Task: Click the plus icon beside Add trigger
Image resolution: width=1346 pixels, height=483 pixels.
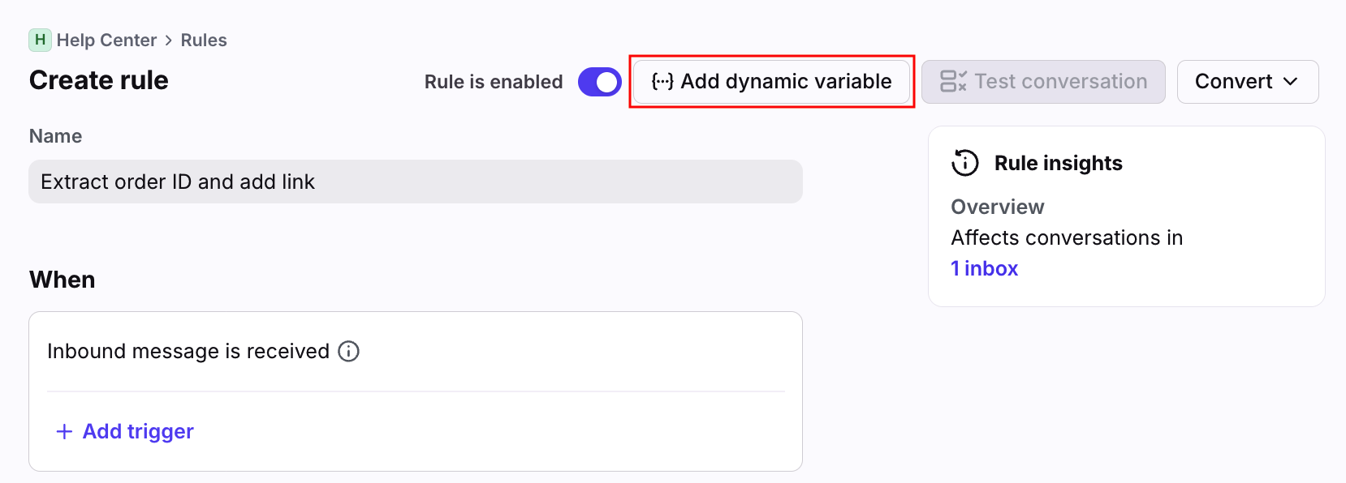Action: (x=64, y=431)
